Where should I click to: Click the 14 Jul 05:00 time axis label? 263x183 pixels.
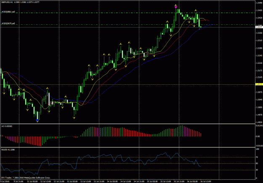(112, 181)
